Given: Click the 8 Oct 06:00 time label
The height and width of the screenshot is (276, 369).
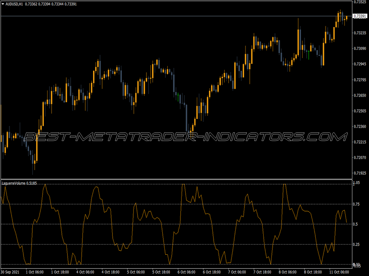Looking at the screenshot, I should pyautogui.click(x=287, y=272).
